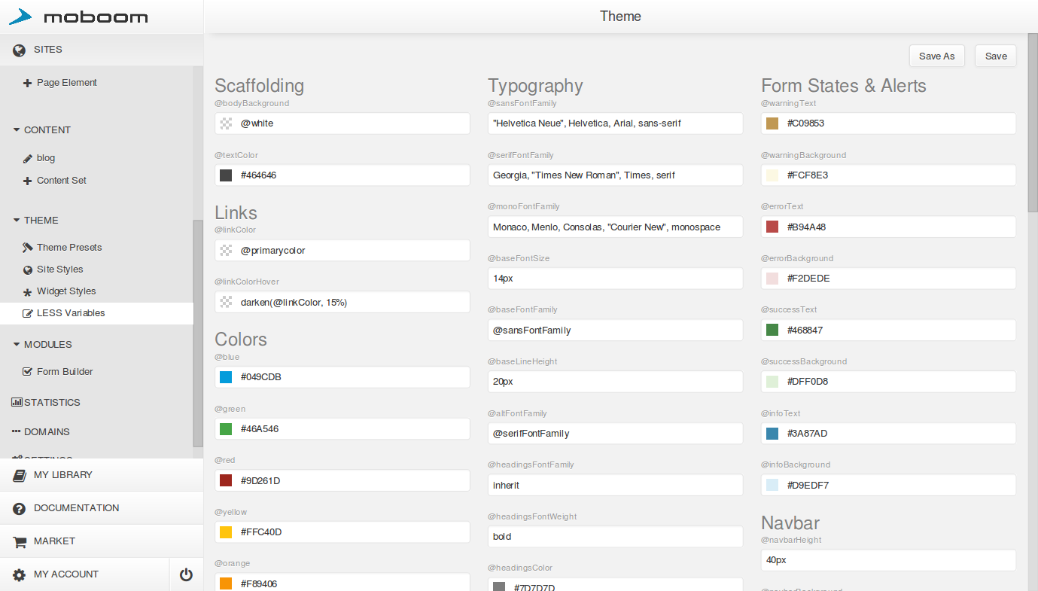Click the @baseFontSize input field
Screen dimensions: 1038x591
615,279
